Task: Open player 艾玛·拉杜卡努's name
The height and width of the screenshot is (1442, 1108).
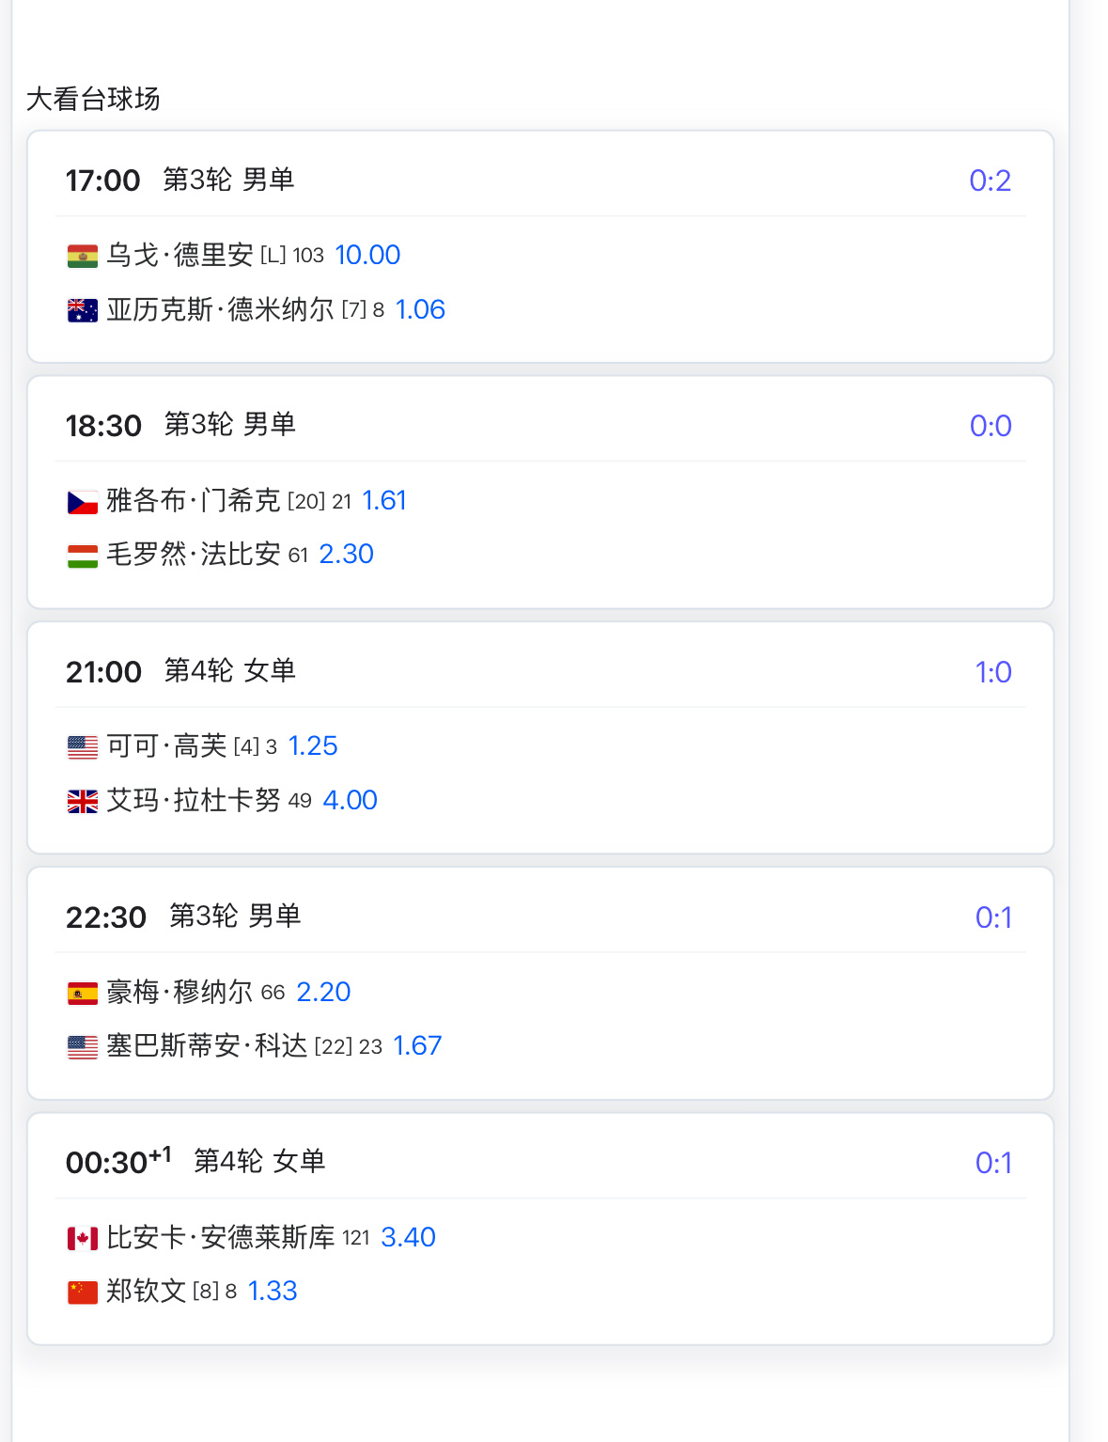Action: point(194,800)
